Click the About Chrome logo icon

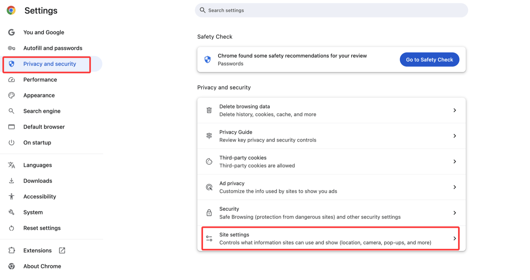tap(12, 266)
